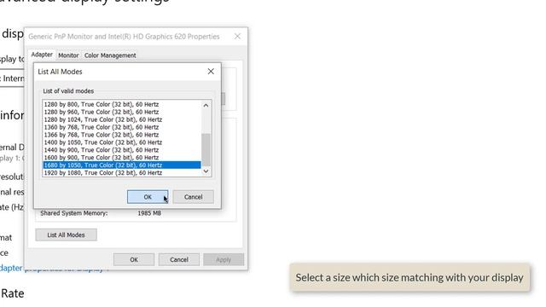This screenshot has width=546, height=307.
Task: Click Cancel in the Properties window
Action: coord(179,259)
